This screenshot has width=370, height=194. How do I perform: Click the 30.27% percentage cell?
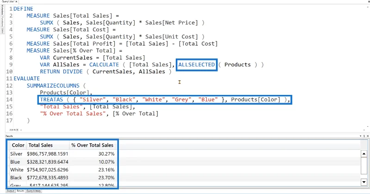pos(106,154)
